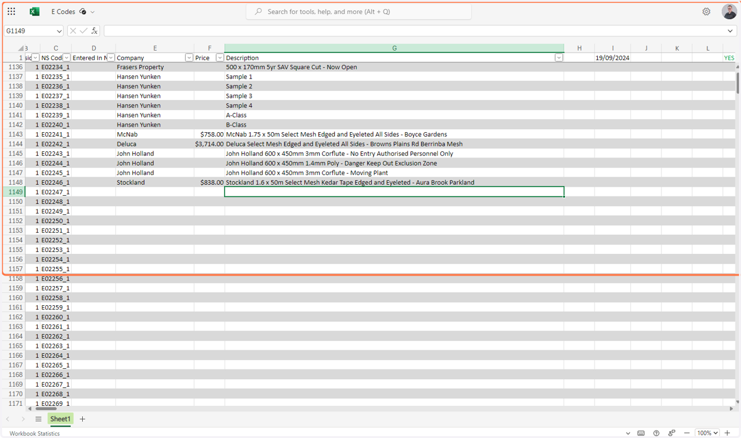Click the cloud saved status icon
741x438 pixels.
[x=83, y=12]
